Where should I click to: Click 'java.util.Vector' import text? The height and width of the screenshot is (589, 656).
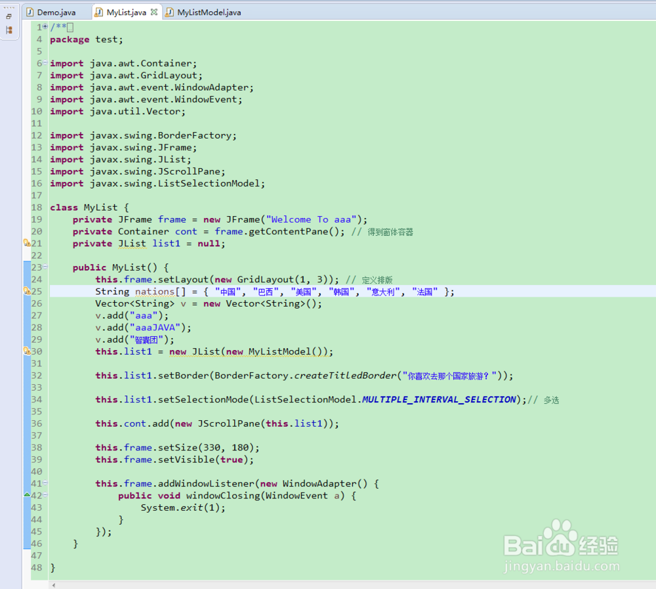(135, 112)
